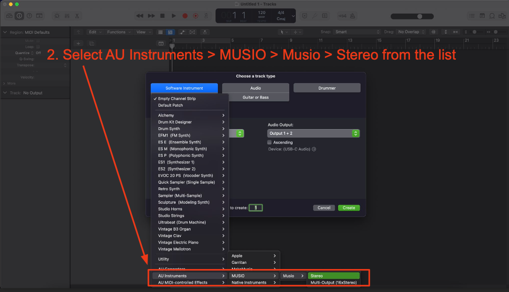The image size is (509, 292).
Task: Click the Duplicate Track button
Action: (x=92, y=44)
